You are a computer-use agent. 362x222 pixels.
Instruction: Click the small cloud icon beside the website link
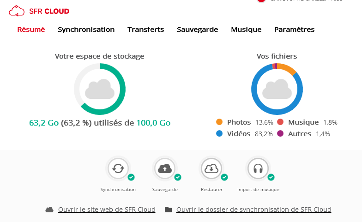tap(49, 210)
